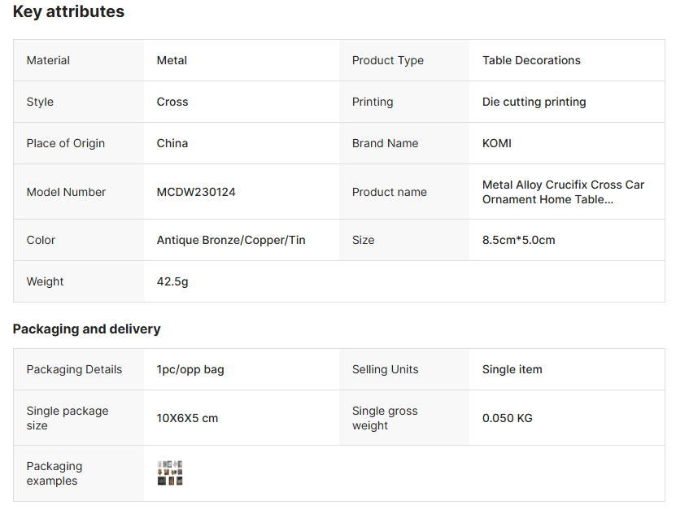The height and width of the screenshot is (514, 676).
Task: Click the 0.050 KG gross weight value
Action: point(507,418)
